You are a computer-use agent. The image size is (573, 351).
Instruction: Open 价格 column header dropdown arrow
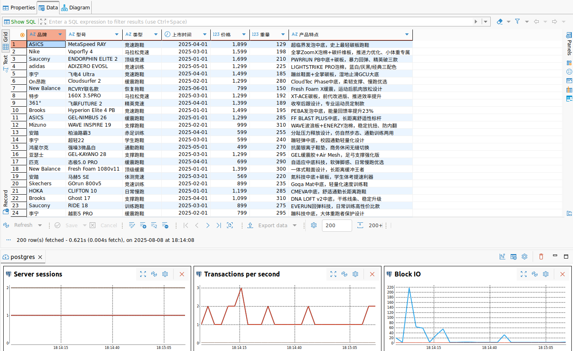click(x=244, y=35)
